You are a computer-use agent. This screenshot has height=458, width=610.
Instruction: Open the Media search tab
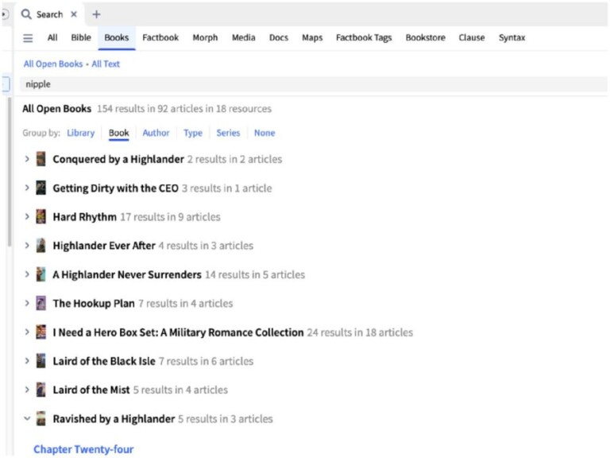click(244, 38)
